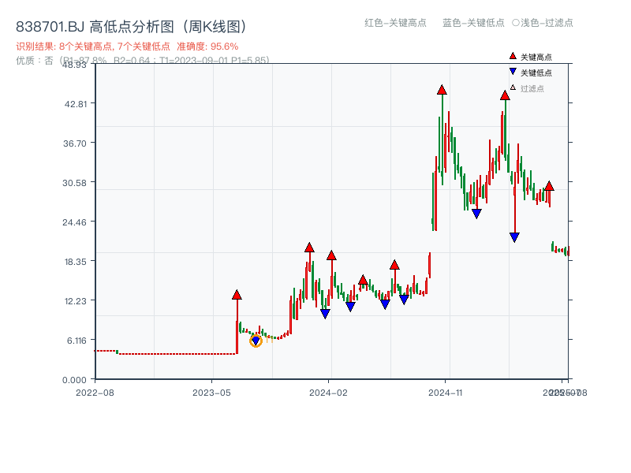Click the 2022-08 x-axis label
631x473 pixels.
pyautogui.click(x=95, y=393)
